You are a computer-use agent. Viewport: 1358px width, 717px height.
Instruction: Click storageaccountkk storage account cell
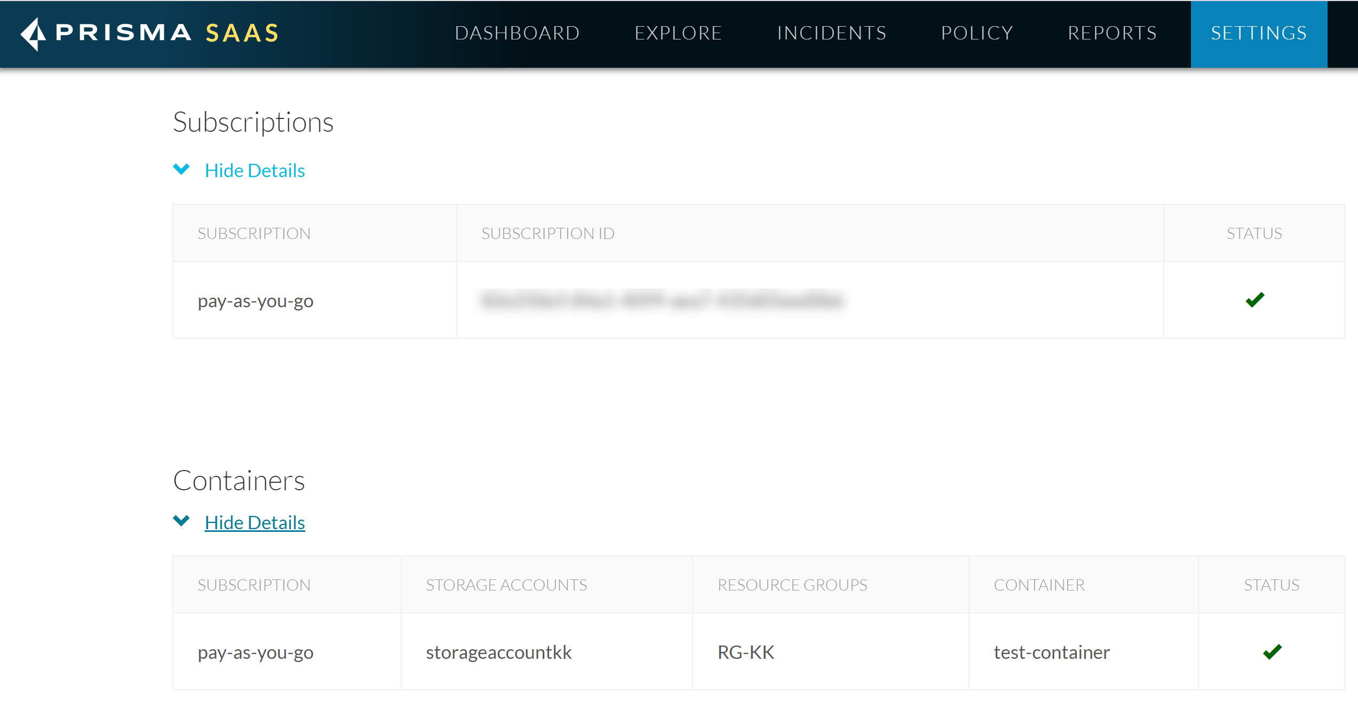(498, 652)
